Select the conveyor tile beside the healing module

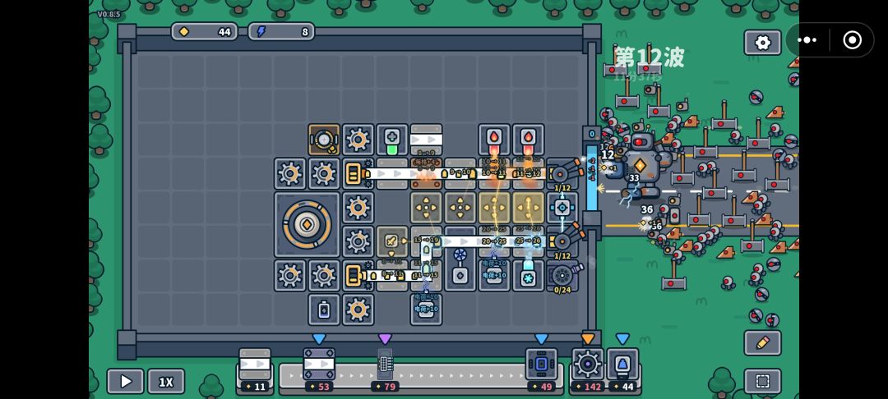[426, 140]
